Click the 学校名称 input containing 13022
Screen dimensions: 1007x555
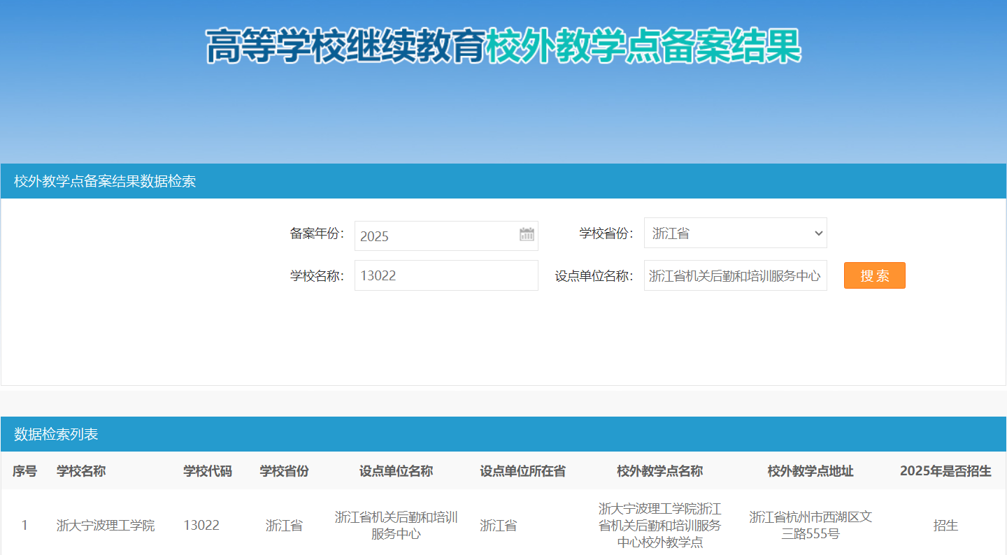tap(445, 275)
